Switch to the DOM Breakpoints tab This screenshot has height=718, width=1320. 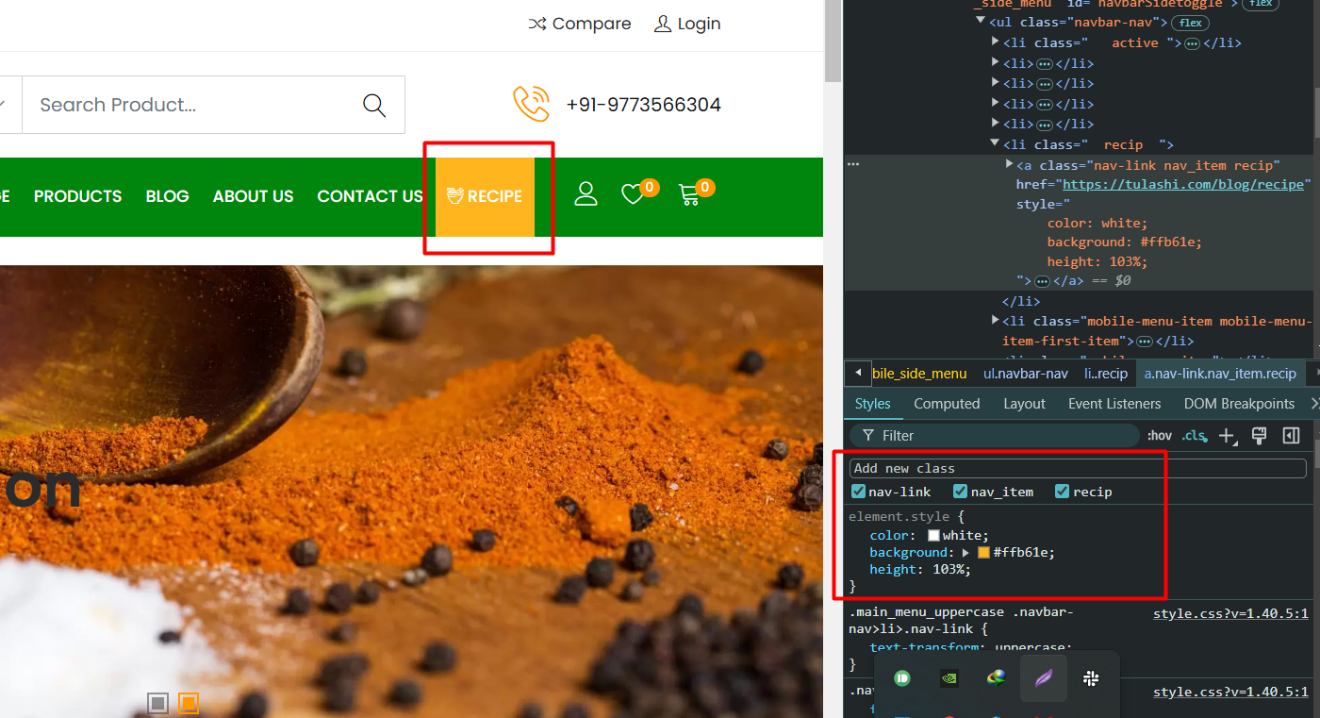click(1239, 404)
